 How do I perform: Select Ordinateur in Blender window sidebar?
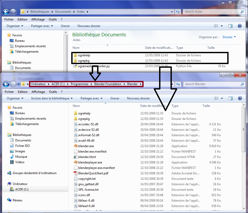20,184
